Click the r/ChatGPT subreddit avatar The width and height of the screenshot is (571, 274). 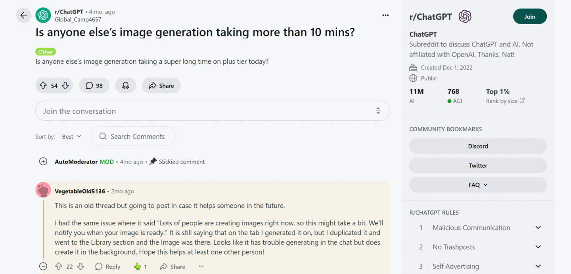43,15
